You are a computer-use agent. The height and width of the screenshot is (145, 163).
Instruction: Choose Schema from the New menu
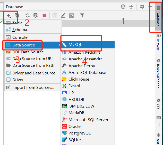33,30
